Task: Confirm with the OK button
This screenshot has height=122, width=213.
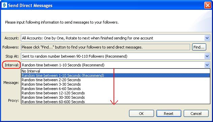Action: (x=142, y=114)
